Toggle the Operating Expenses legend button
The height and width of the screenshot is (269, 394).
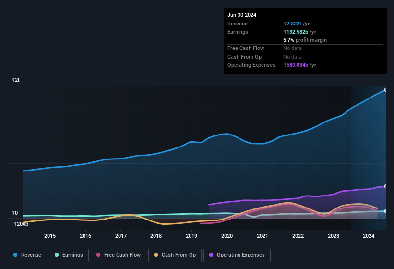coord(237,255)
